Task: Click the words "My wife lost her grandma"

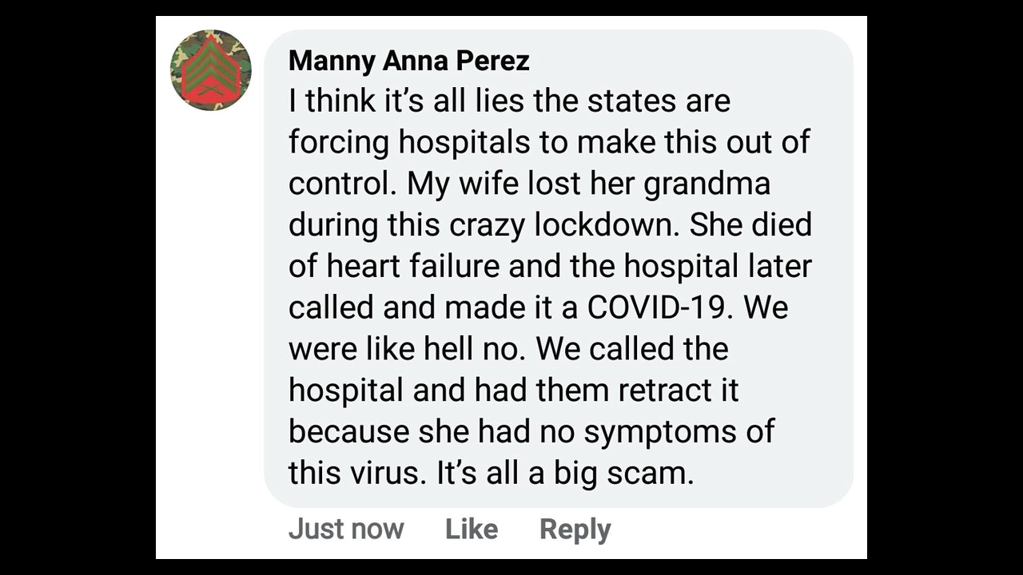Action: click(x=589, y=184)
